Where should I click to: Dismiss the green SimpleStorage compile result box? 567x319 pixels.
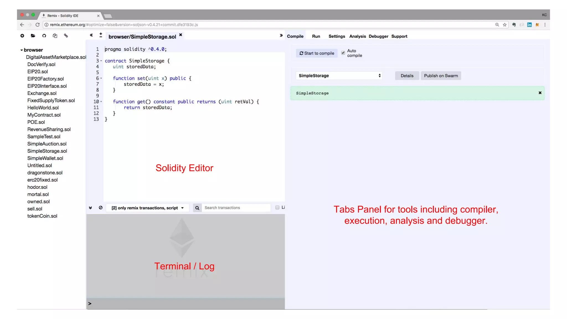[540, 93]
